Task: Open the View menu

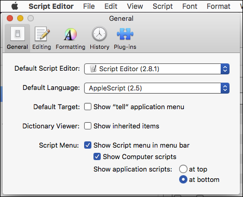Action: tap(135, 6)
